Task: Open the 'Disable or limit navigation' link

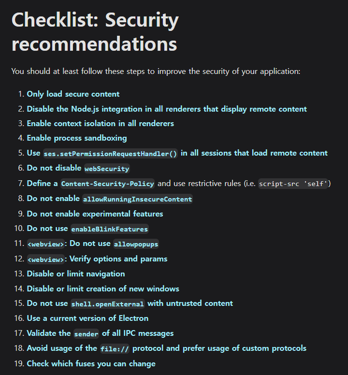Action: coord(76,274)
